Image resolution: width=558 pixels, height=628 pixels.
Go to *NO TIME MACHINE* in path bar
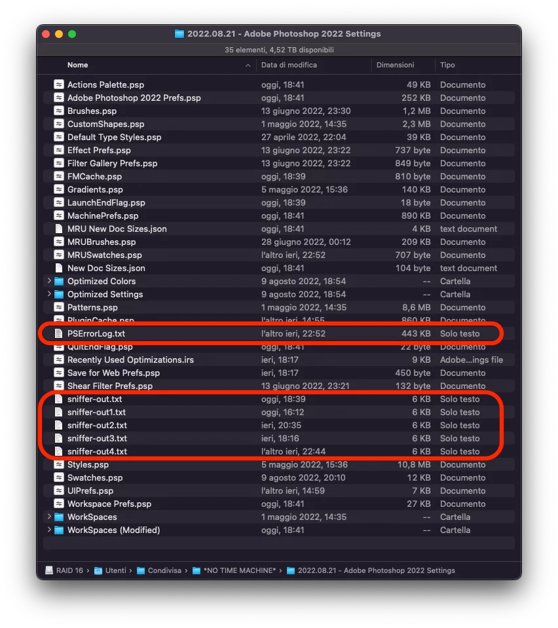click(240, 570)
